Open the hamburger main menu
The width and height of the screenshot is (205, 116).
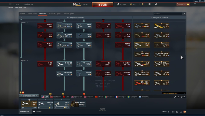click(10, 4)
